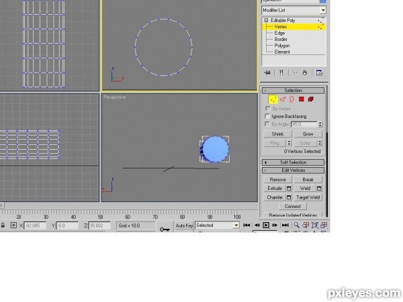Click the Grow button

308,134
